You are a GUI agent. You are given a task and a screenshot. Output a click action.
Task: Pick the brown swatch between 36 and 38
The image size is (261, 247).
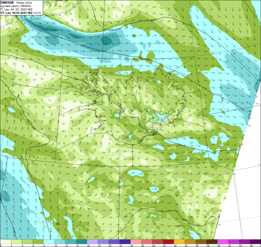click(x=201, y=242)
